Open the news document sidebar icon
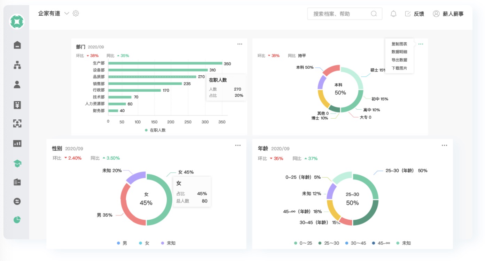 [x=17, y=182]
